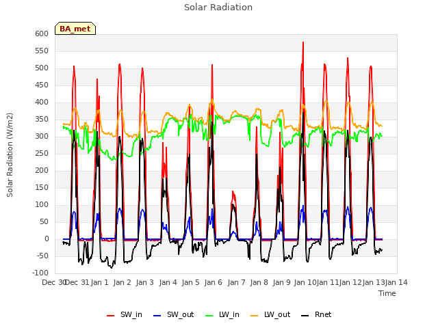Click the Solar Radiation (W/m2) axis label
The image size is (438, 328).
coord(10,155)
